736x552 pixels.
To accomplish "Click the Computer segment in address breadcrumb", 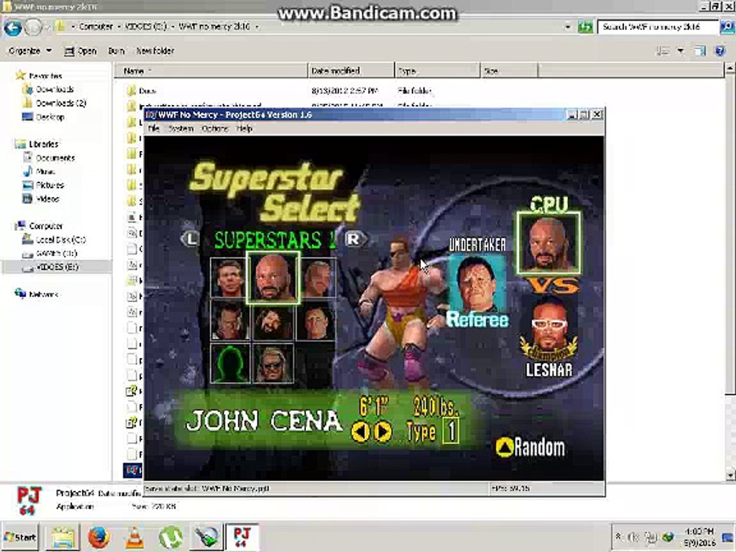I will point(96,27).
